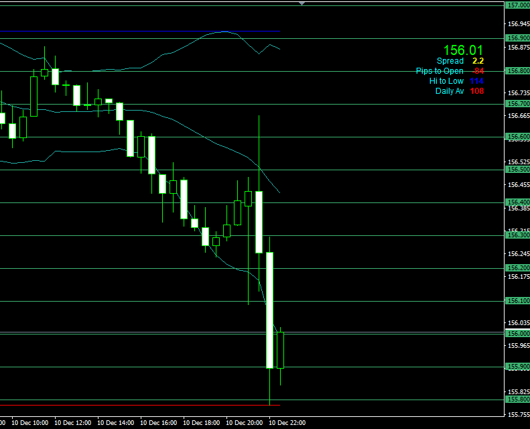
Task: Click the 10 Dec 10:00 time label
Action: [30, 423]
